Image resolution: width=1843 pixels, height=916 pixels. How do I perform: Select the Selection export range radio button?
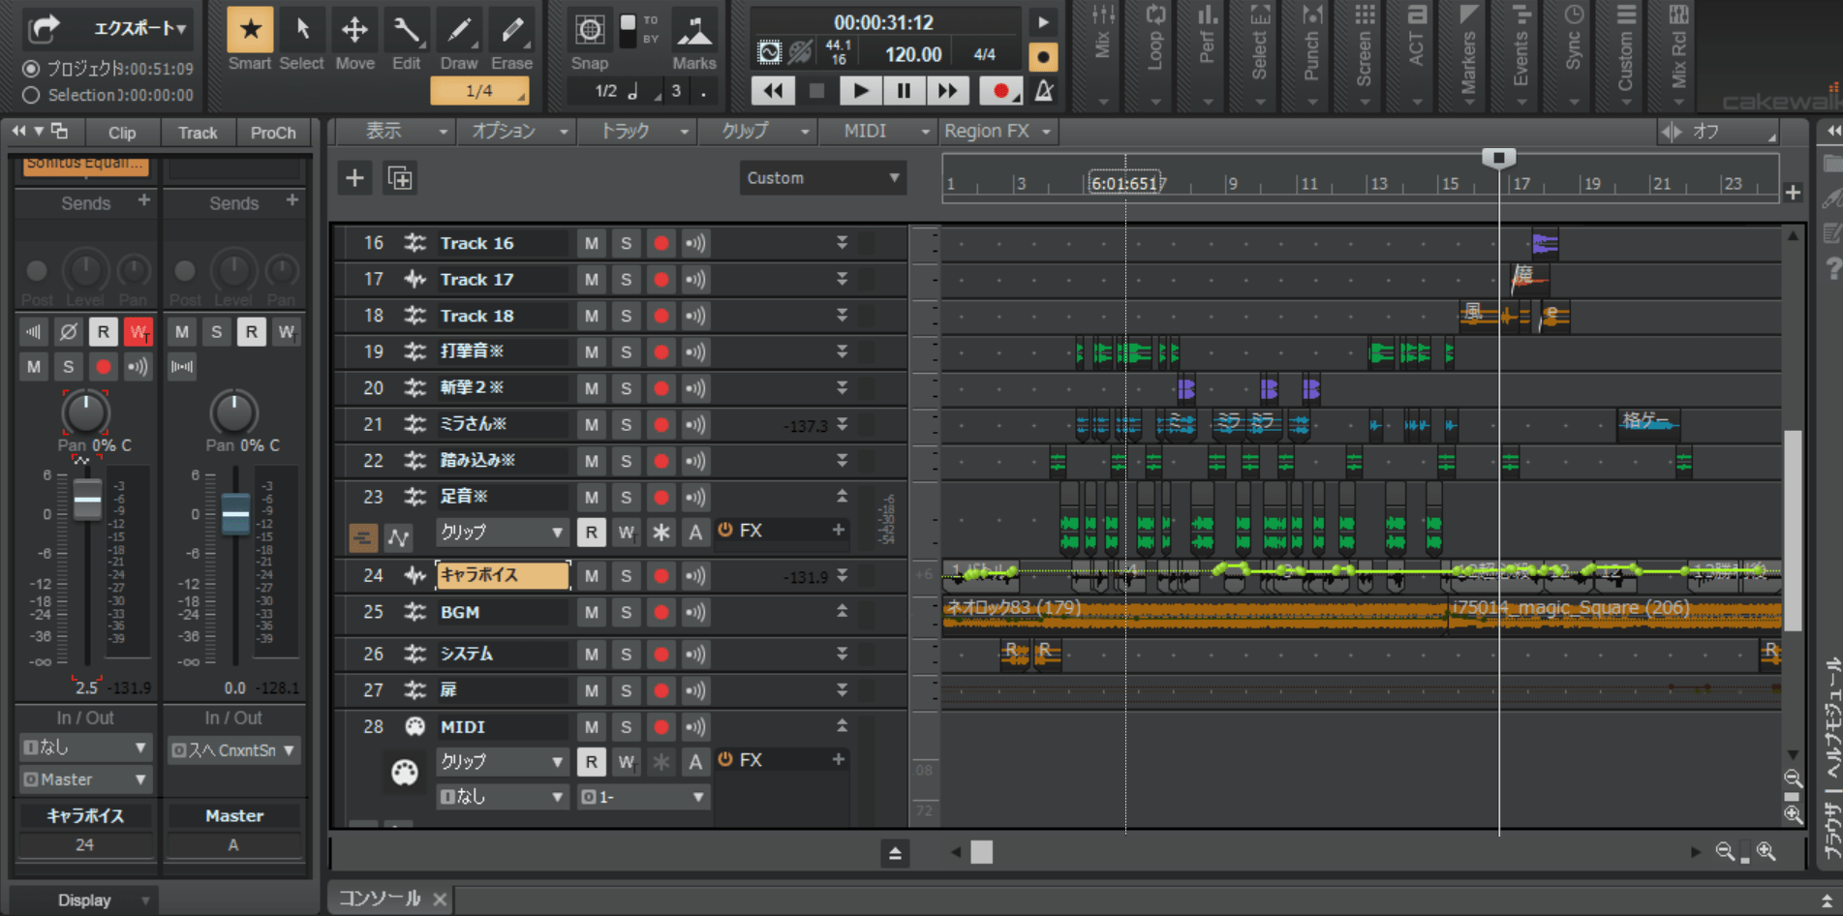31,95
